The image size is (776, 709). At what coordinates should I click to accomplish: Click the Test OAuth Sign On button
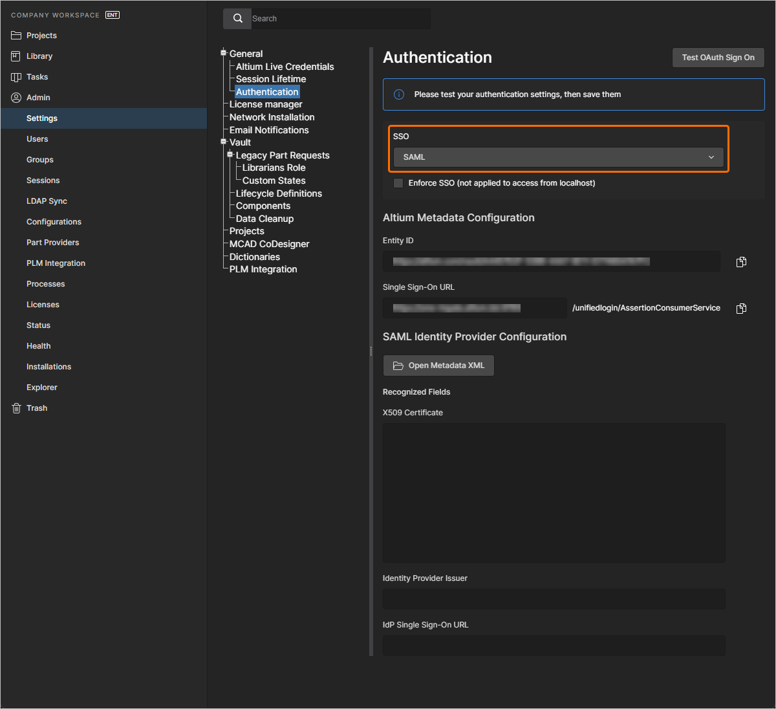pyautogui.click(x=718, y=58)
